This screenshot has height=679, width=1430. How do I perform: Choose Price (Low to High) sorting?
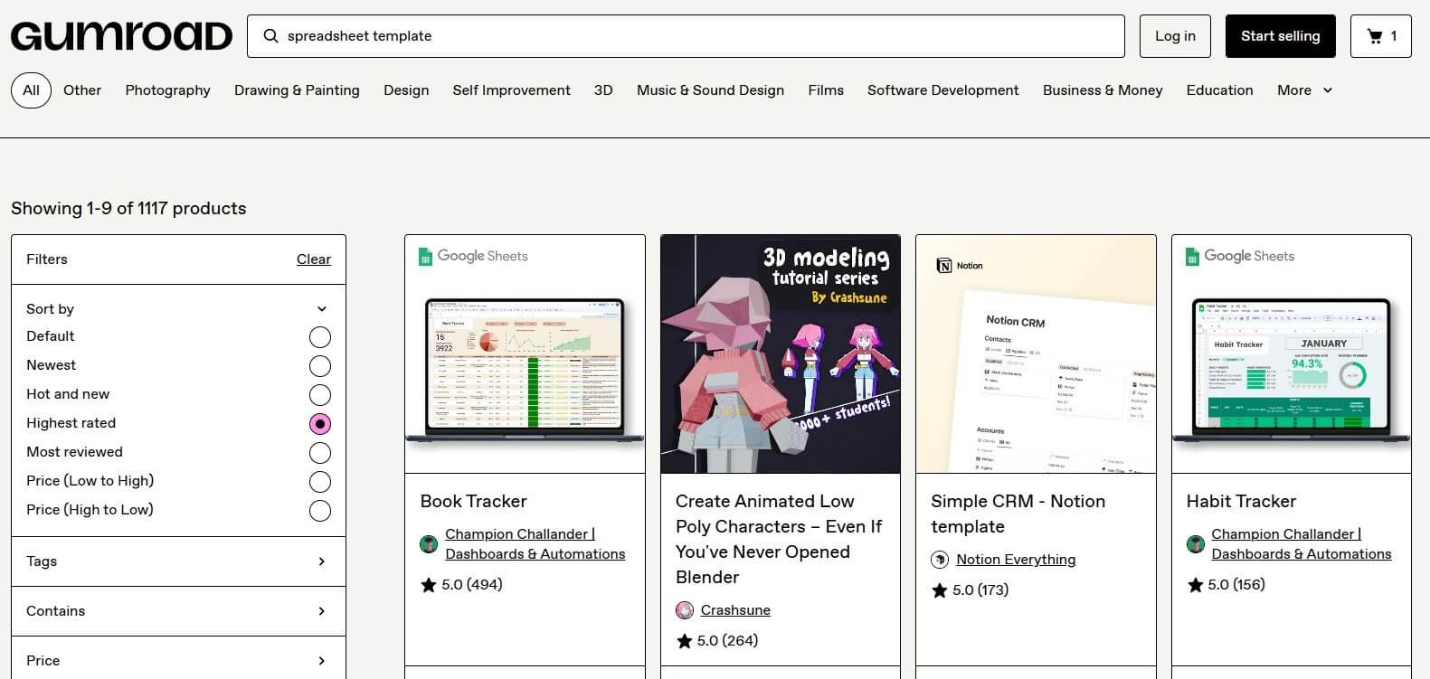(320, 482)
